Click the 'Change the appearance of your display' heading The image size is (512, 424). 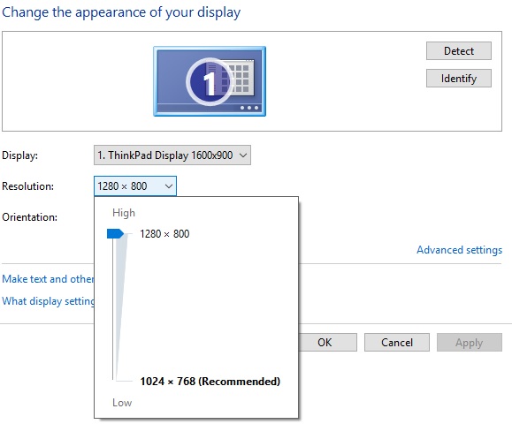pos(121,12)
